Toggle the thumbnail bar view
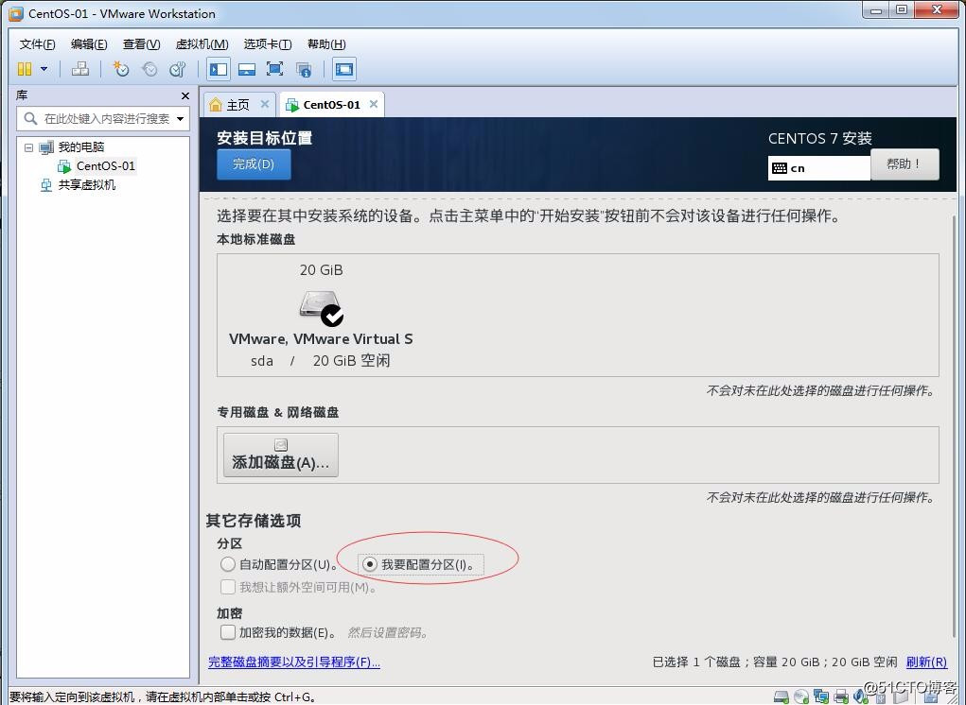Viewport: 966px width, 705px height. (246, 69)
